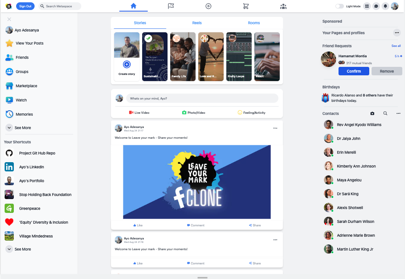Open the Family Life story thumbnail

[183, 56]
